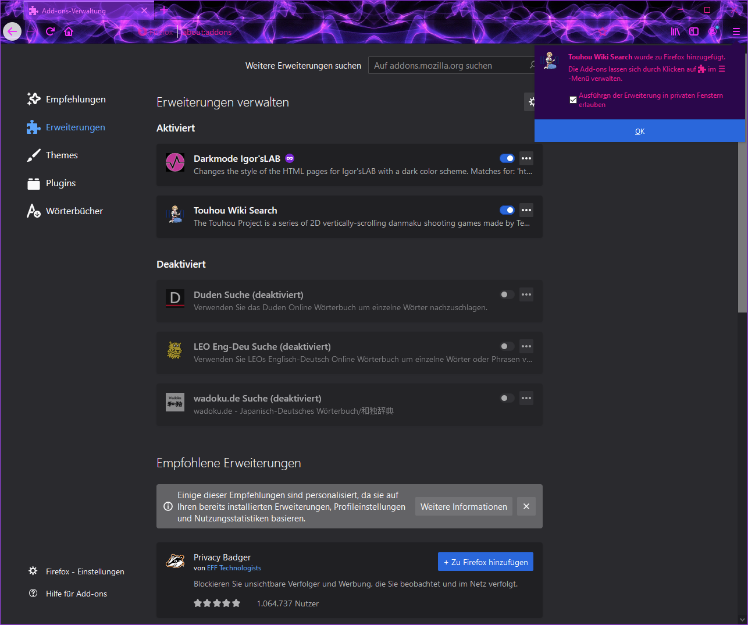Open more options for Duden Suche

[x=526, y=294]
